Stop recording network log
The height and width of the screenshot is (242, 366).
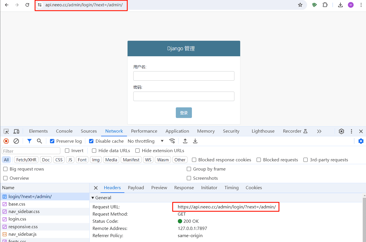[6, 141]
